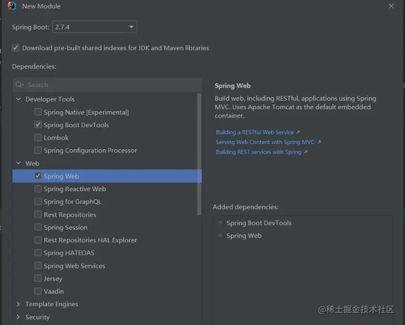
Task: Expand the Security group
Action: point(18,317)
